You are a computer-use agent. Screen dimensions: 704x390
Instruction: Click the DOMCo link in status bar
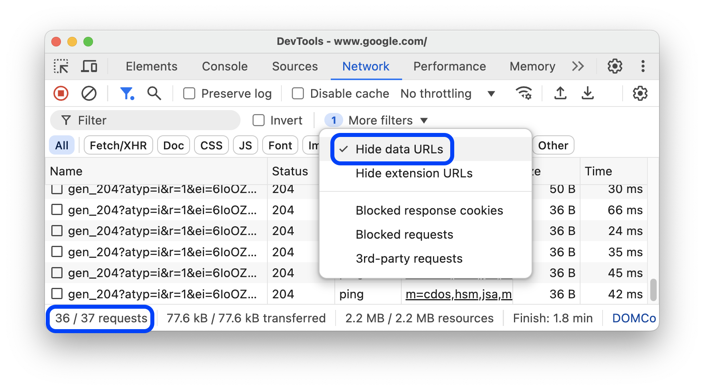(x=634, y=318)
